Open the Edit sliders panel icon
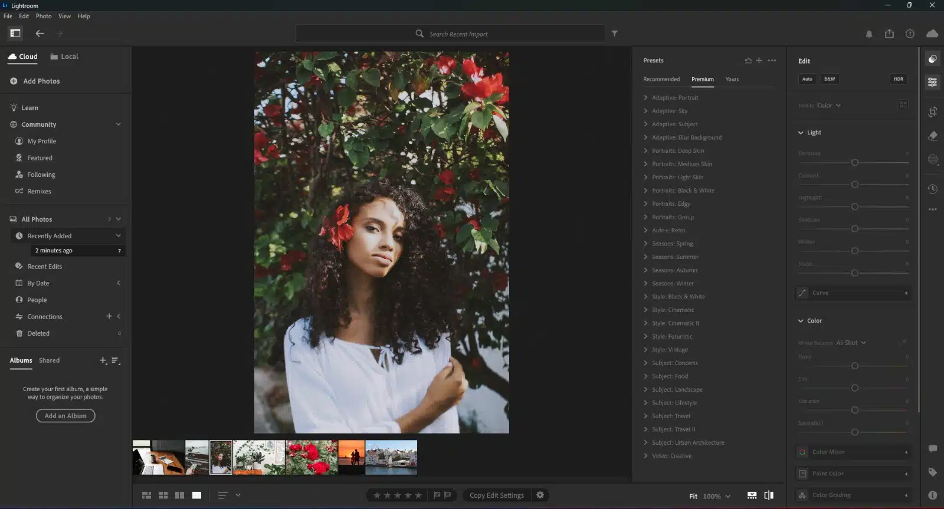This screenshot has height=509, width=944. pyautogui.click(x=932, y=82)
